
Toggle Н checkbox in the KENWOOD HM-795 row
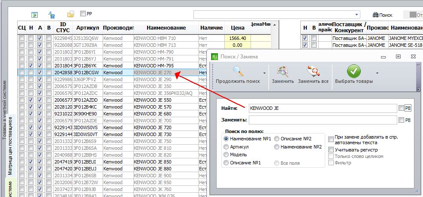click(31, 66)
